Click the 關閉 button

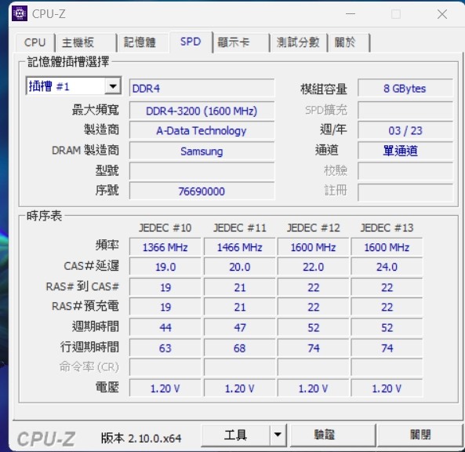420,435
